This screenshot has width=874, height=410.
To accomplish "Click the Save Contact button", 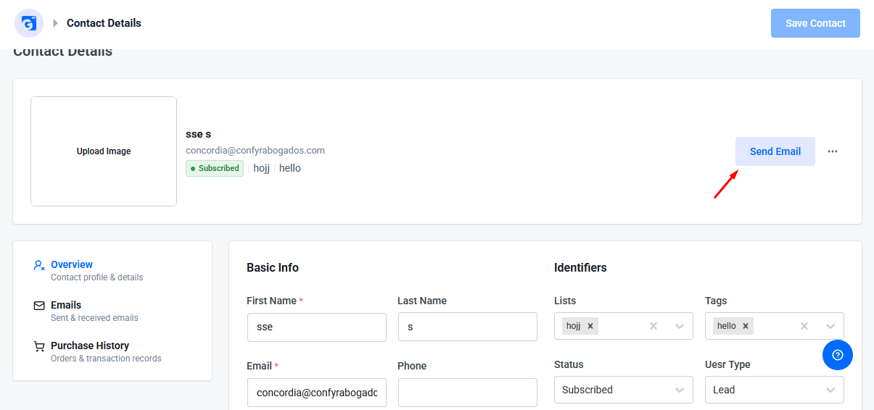I will pos(815,23).
